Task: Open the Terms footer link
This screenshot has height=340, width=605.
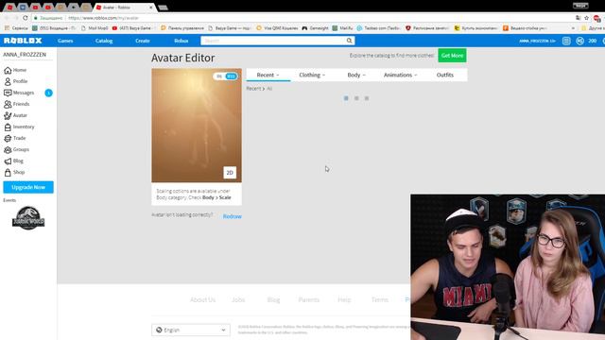Action: point(380,300)
